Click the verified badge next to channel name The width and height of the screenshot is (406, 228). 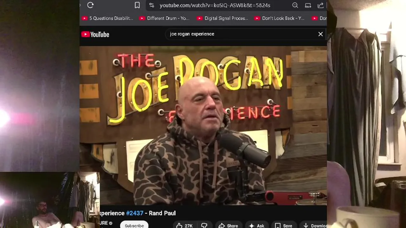(111, 223)
